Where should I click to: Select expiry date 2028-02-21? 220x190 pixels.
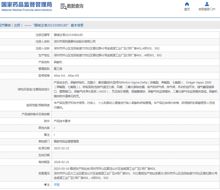(61, 162)
